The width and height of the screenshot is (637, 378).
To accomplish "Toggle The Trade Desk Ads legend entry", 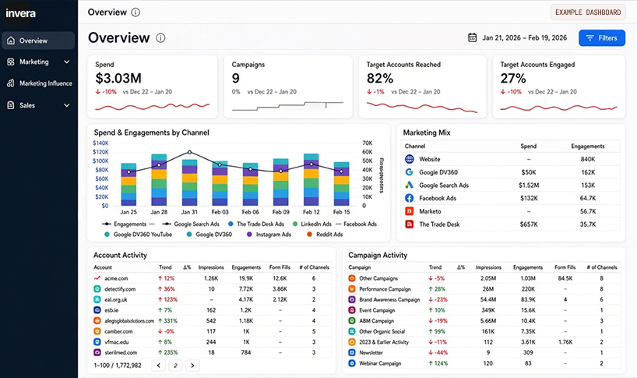I will tap(256, 224).
